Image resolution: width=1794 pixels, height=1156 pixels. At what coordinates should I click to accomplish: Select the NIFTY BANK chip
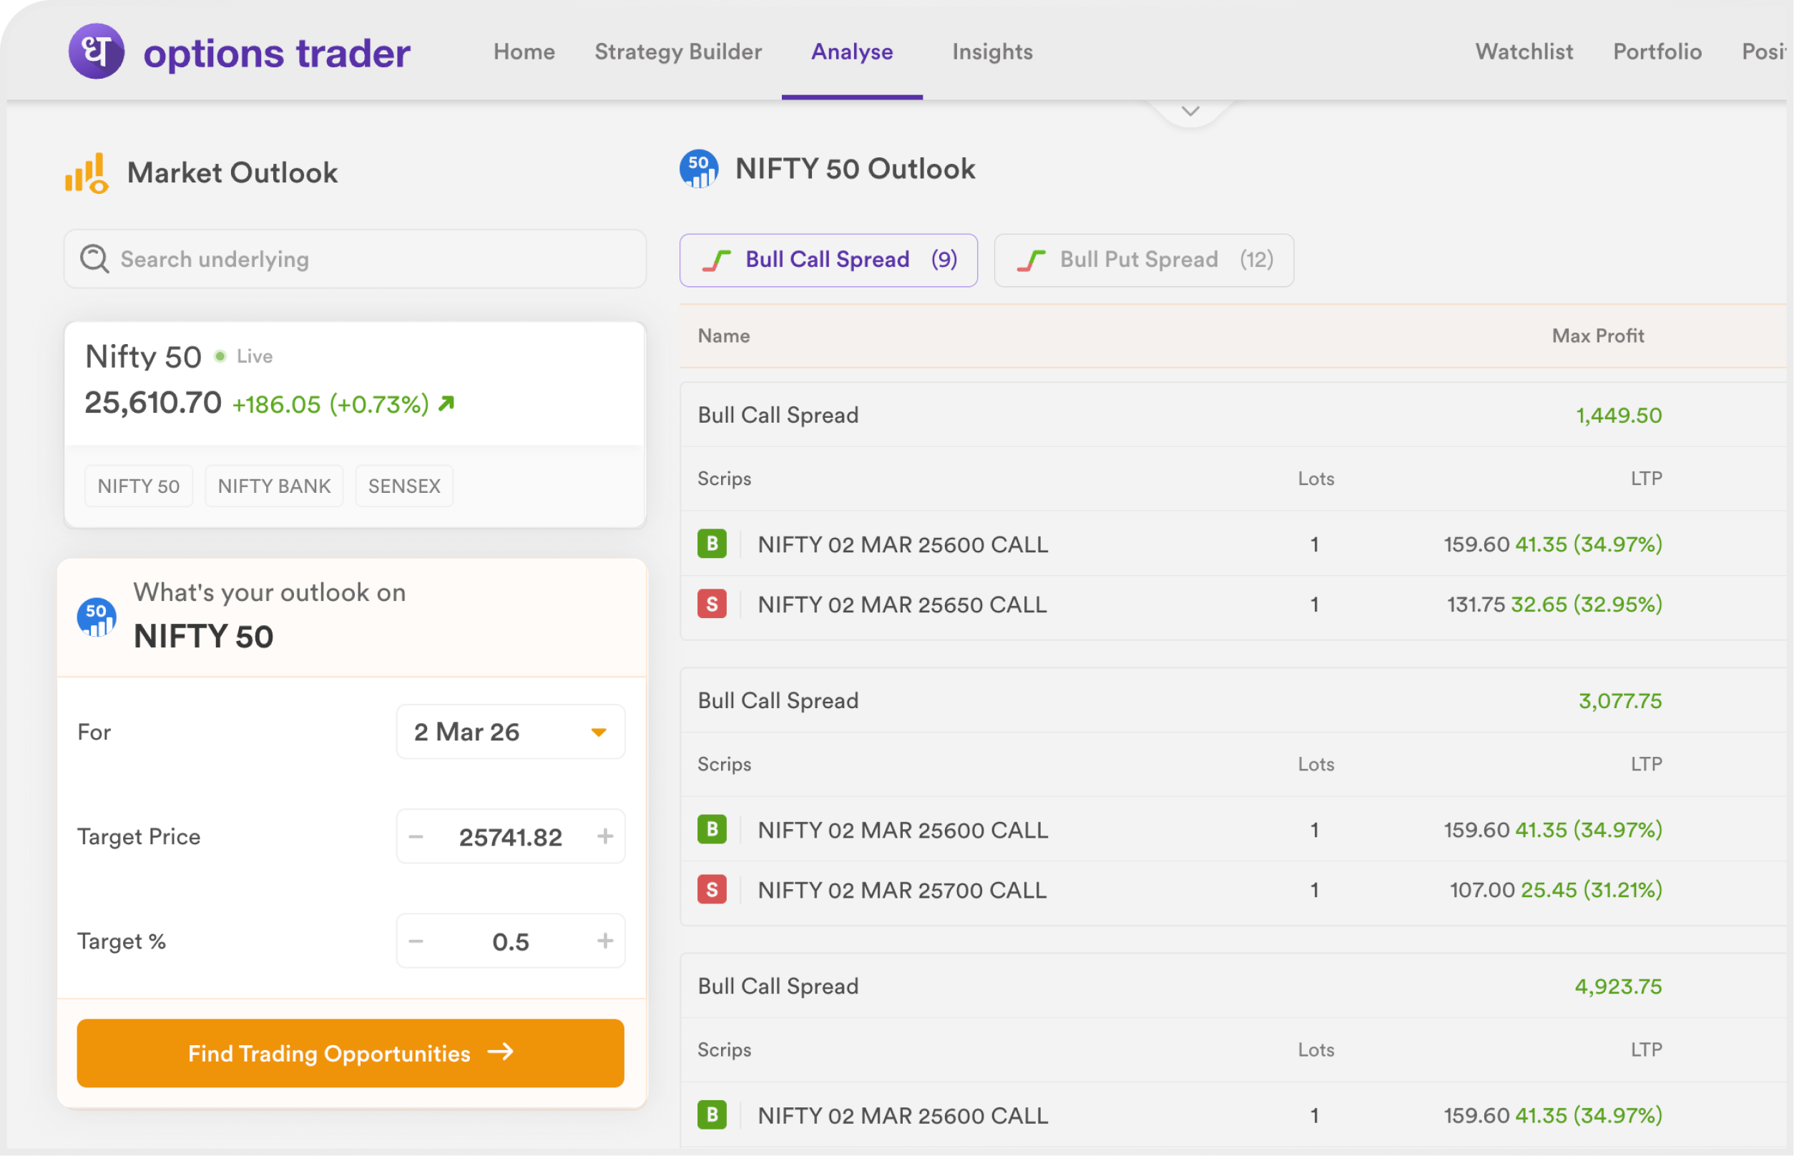point(274,486)
